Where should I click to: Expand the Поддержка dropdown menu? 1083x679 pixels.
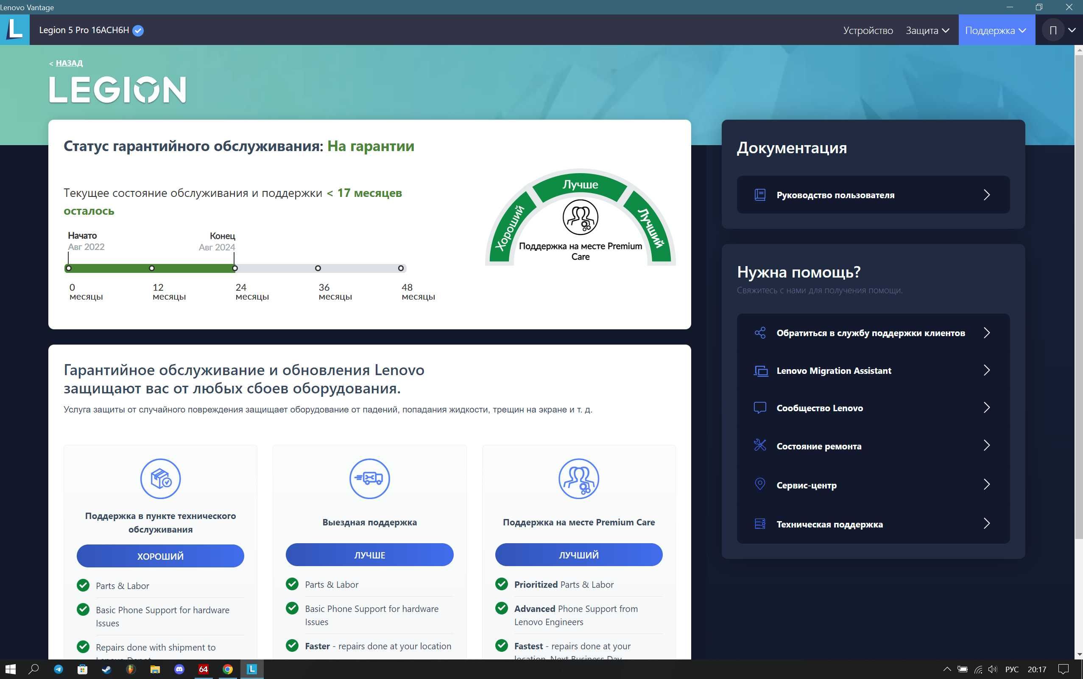[996, 30]
